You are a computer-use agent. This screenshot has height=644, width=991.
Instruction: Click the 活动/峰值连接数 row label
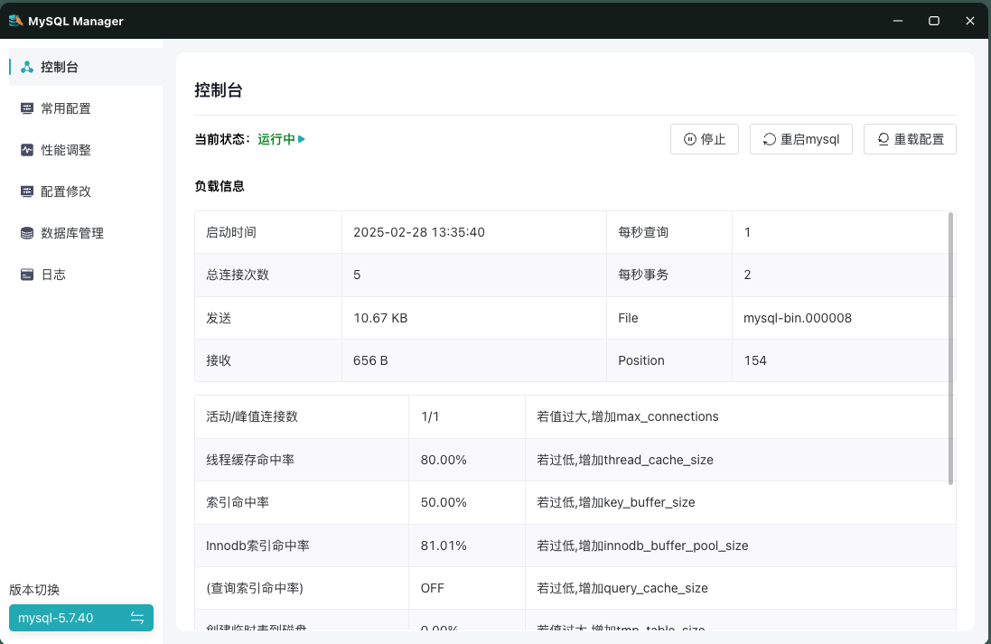tap(251, 416)
